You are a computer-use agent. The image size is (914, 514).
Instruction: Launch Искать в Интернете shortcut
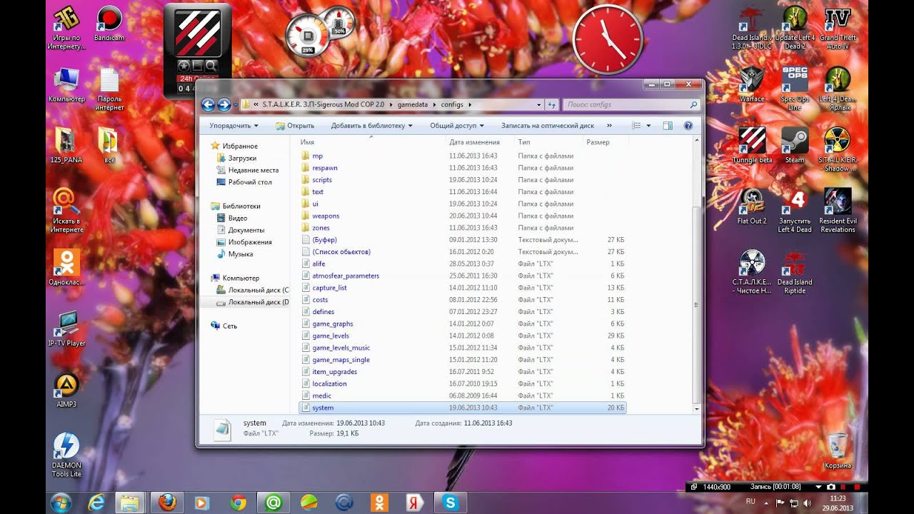coord(66,210)
